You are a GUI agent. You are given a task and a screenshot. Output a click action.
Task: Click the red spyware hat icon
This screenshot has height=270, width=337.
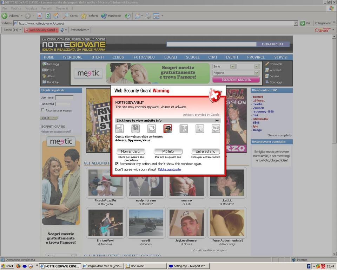167,129
